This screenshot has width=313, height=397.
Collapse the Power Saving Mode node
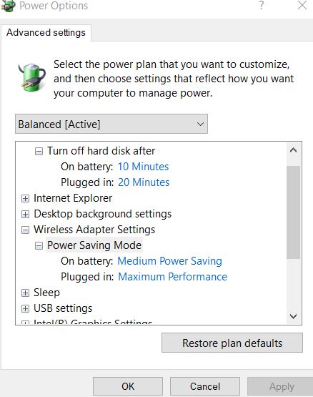(39, 245)
